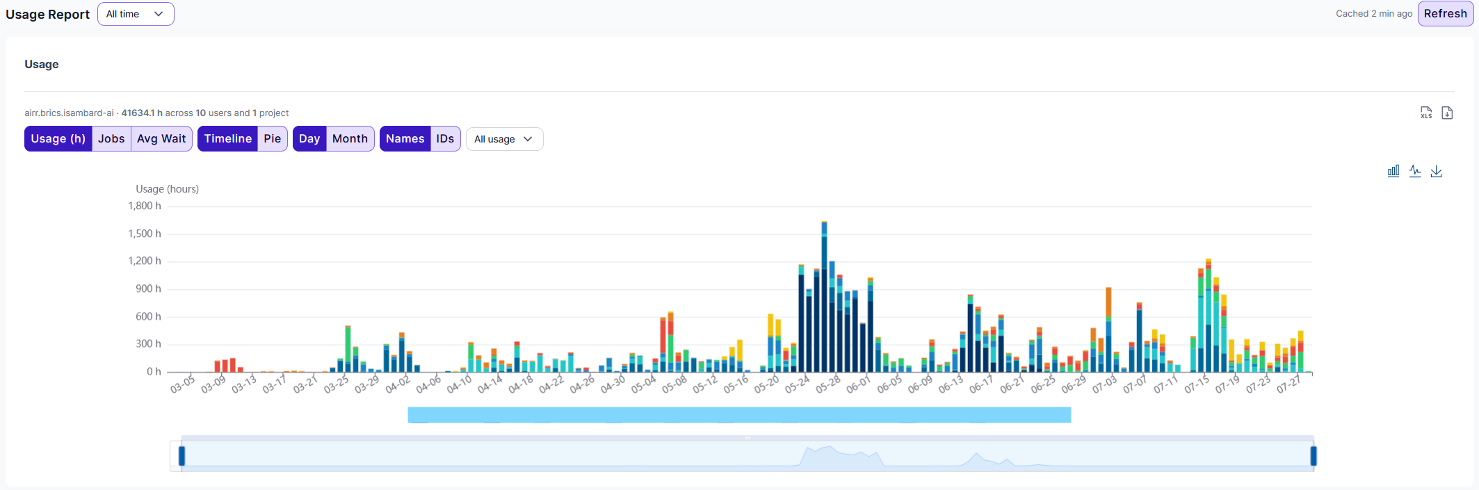
Task: Click the 300 h axis label
Action: pyautogui.click(x=148, y=343)
